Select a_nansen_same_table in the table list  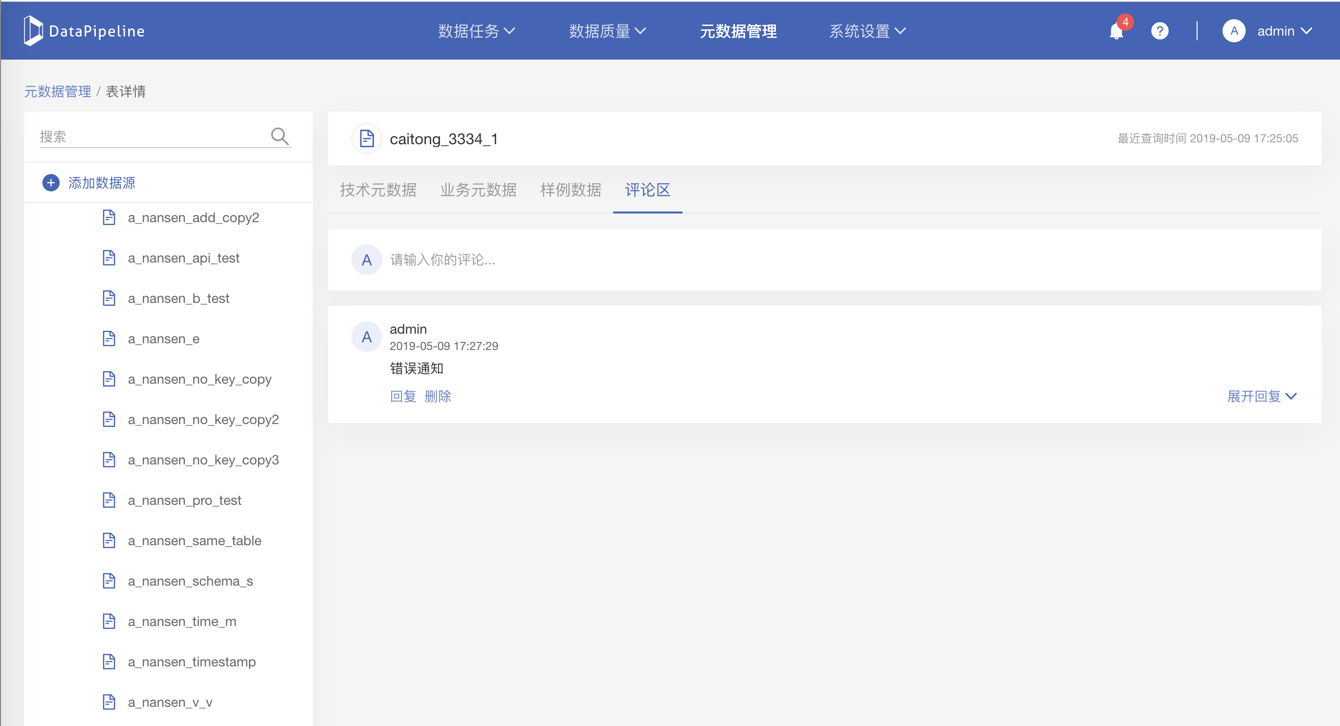[x=194, y=540]
